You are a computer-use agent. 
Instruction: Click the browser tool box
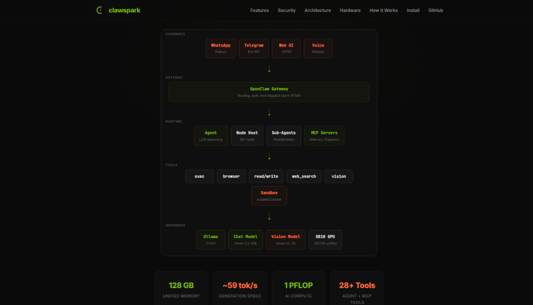(231, 176)
